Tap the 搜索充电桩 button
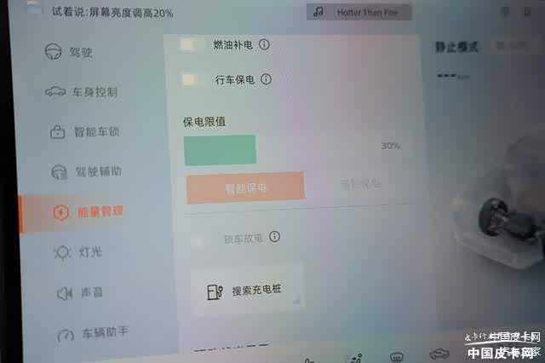The width and height of the screenshot is (545, 363). click(x=246, y=291)
